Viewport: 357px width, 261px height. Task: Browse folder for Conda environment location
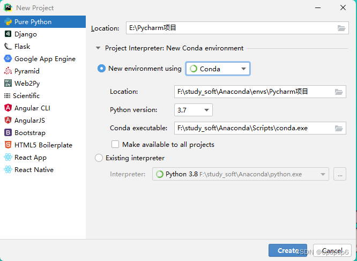tap(339, 92)
